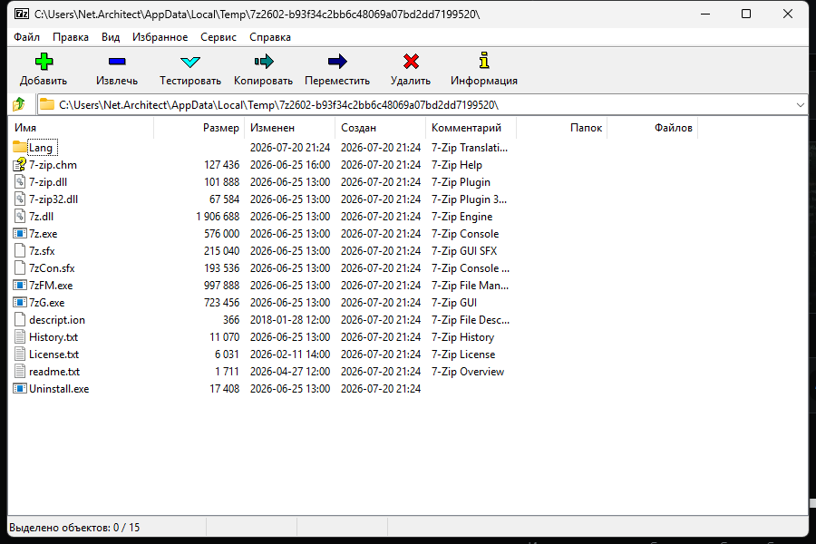Select the folder name Lang
Viewport: 816px width, 544px height.
coord(41,148)
